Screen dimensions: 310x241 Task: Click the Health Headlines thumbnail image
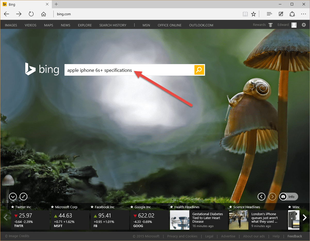(180, 220)
